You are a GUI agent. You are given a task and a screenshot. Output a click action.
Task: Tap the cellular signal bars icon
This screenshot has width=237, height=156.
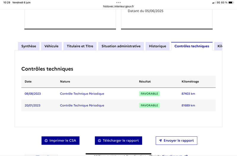[214, 3]
